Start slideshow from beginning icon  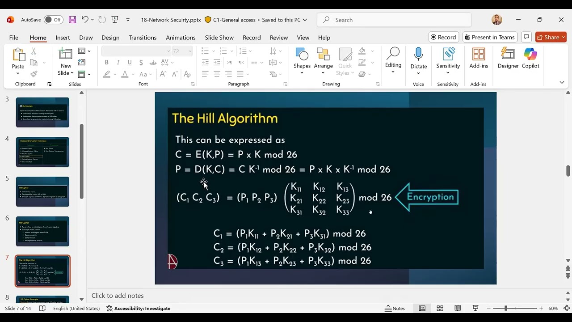115,20
